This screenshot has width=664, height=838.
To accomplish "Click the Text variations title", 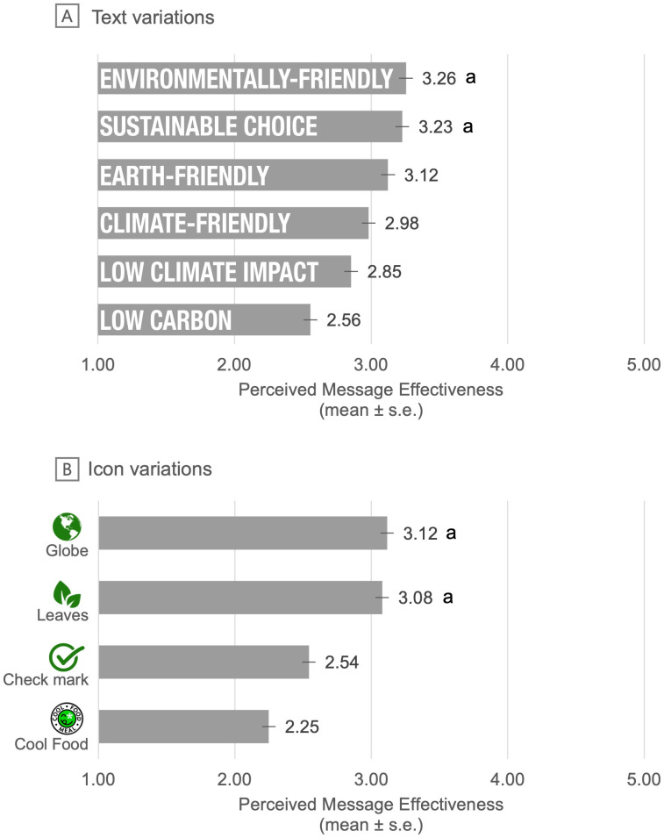I will coord(153,17).
